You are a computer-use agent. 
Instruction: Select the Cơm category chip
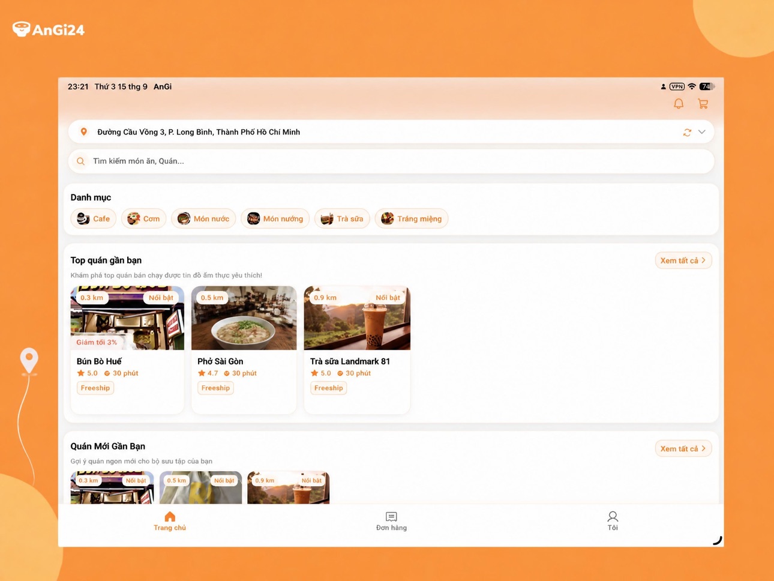coord(143,218)
